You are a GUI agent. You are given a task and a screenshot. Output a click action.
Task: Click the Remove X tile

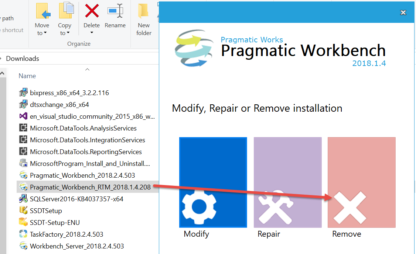click(x=361, y=182)
